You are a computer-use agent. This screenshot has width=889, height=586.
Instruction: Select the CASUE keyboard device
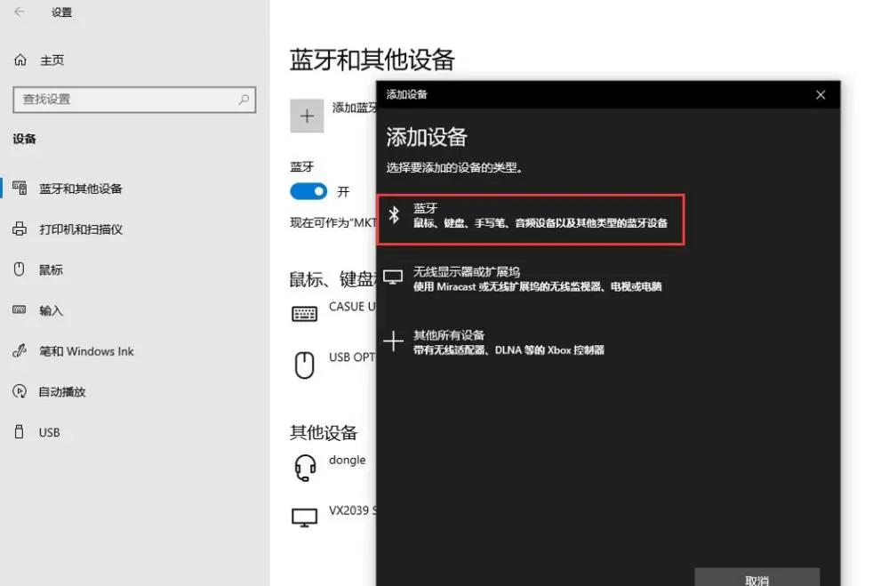333,313
